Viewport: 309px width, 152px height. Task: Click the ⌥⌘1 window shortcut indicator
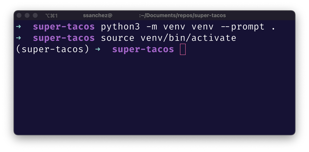tap(51, 15)
